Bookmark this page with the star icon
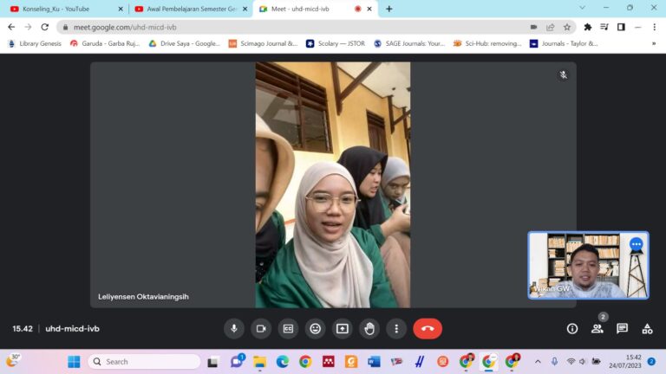This screenshot has height=374, width=666. click(567, 27)
